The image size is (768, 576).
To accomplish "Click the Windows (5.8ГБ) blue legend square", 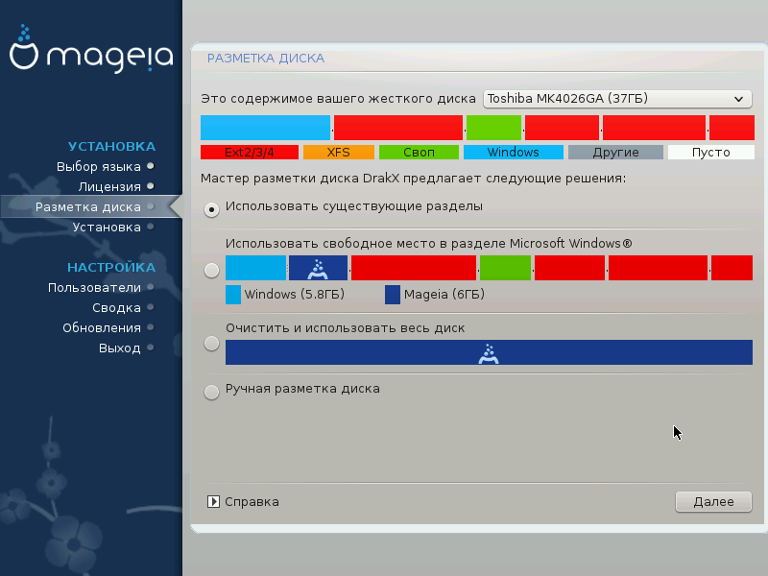I will point(233,295).
